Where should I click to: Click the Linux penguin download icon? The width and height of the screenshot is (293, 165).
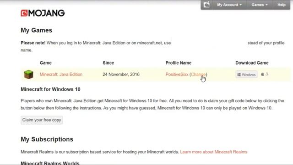267,74
